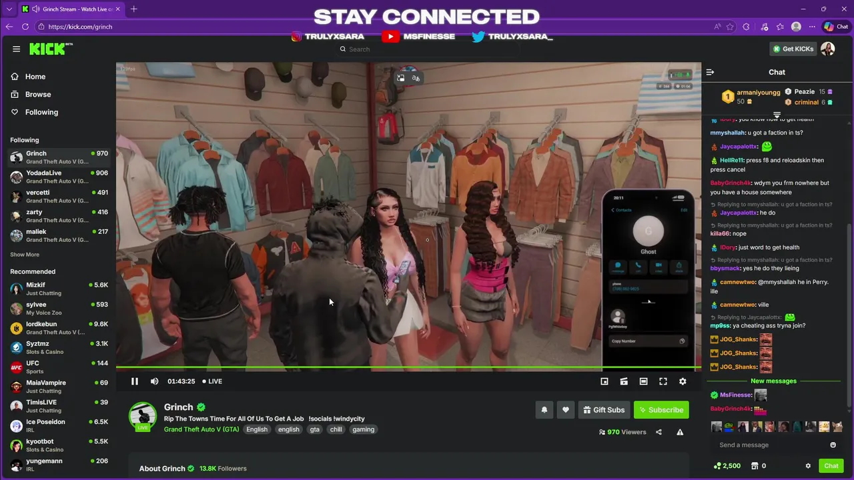The image size is (854, 480).
Task: Add page to favorites star
Action: click(x=730, y=27)
